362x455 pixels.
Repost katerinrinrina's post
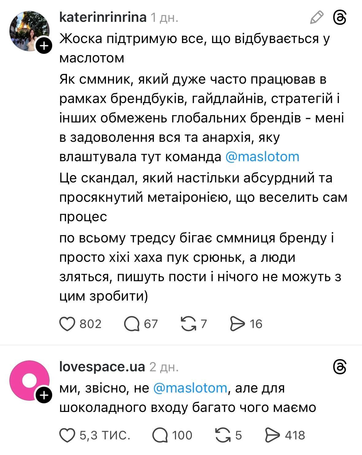point(189,324)
